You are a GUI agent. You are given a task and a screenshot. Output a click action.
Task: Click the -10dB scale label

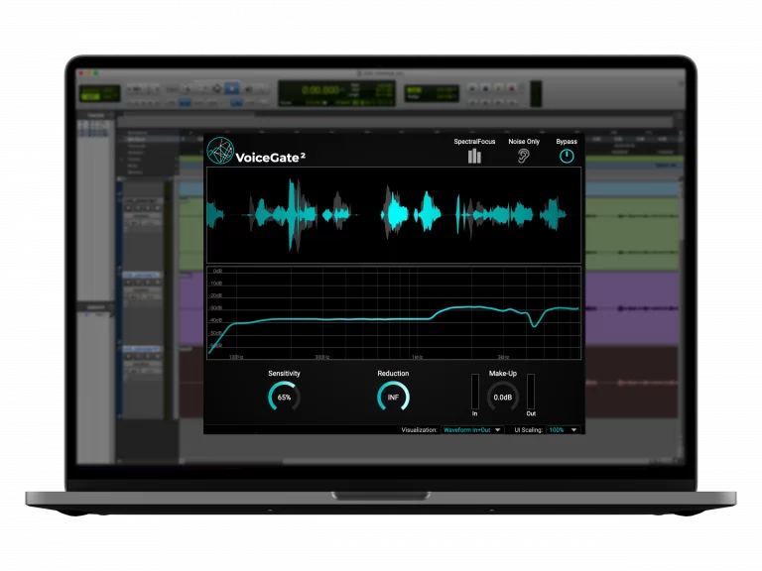pos(215,284)
